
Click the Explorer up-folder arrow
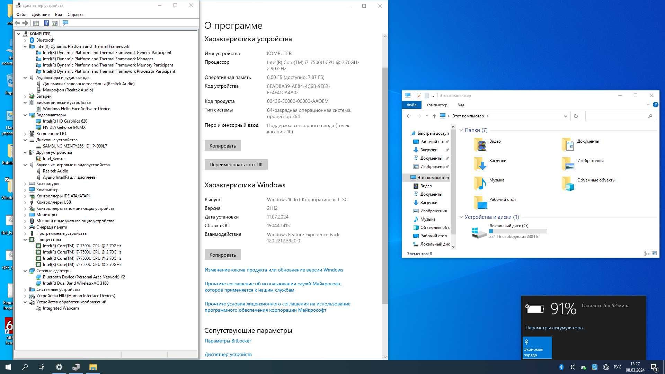(434, 116)
